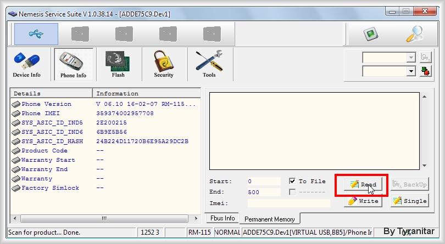Click the third grayed device slot icon
Screen dimensions: 445x244
[x=124, y=34]
